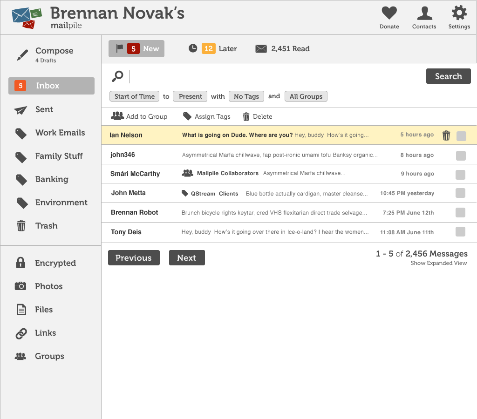The width and height of the screenshot is (477, 419).
Task: Open the All Groups filter
Action: pyautogui.click(x=306, y=96)
